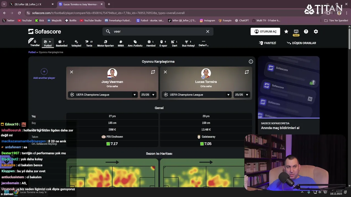
Task: Remove Joey Veerman from comparison
Action: [x=72, y=72]
